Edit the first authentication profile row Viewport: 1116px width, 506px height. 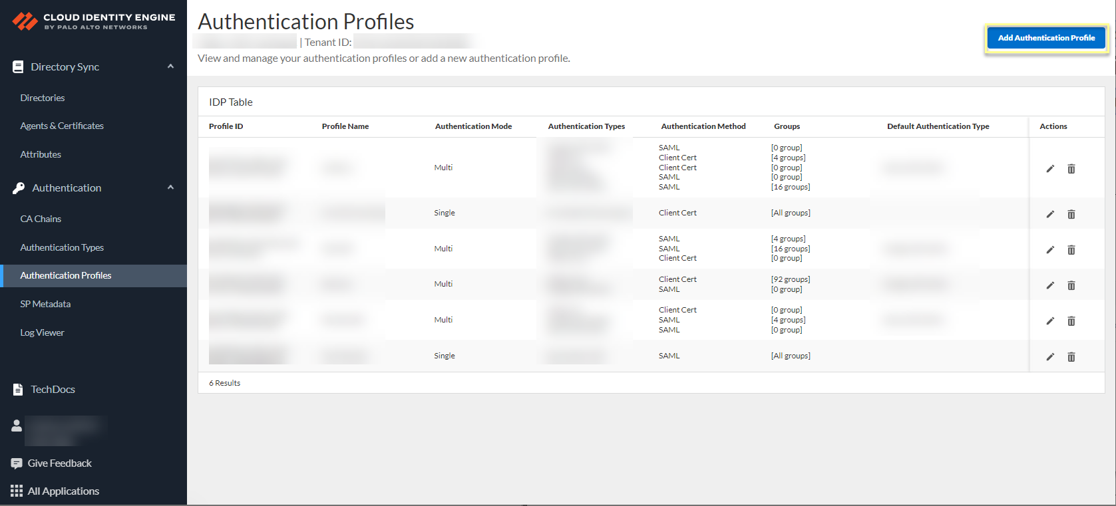(1050, 169)
